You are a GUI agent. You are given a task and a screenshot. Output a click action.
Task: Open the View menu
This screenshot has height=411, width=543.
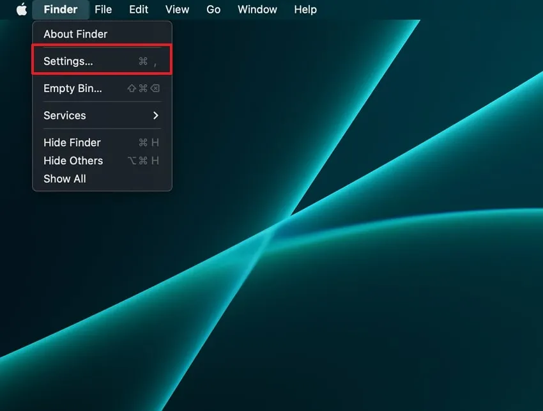(177, 10)
